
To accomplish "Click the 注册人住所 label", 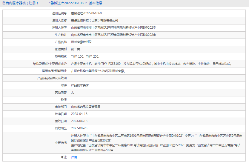I will pyautogui.click(x=59, y=28).
